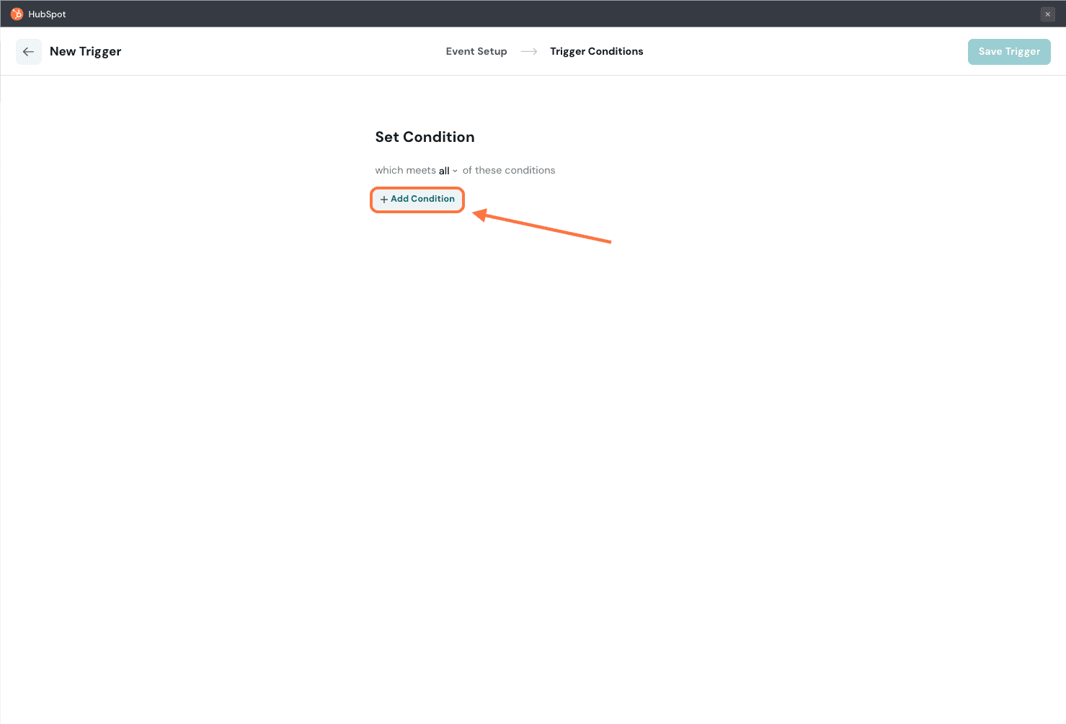This screenshot has height=724, width=1066.
Task: Click the Set Condition heading
Action: [425, 137]
